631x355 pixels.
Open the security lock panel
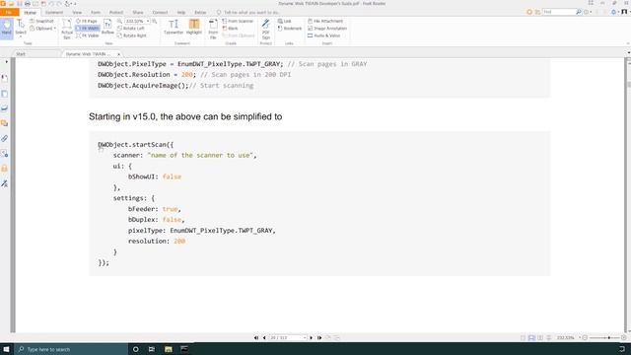click(x=4, y=169)
